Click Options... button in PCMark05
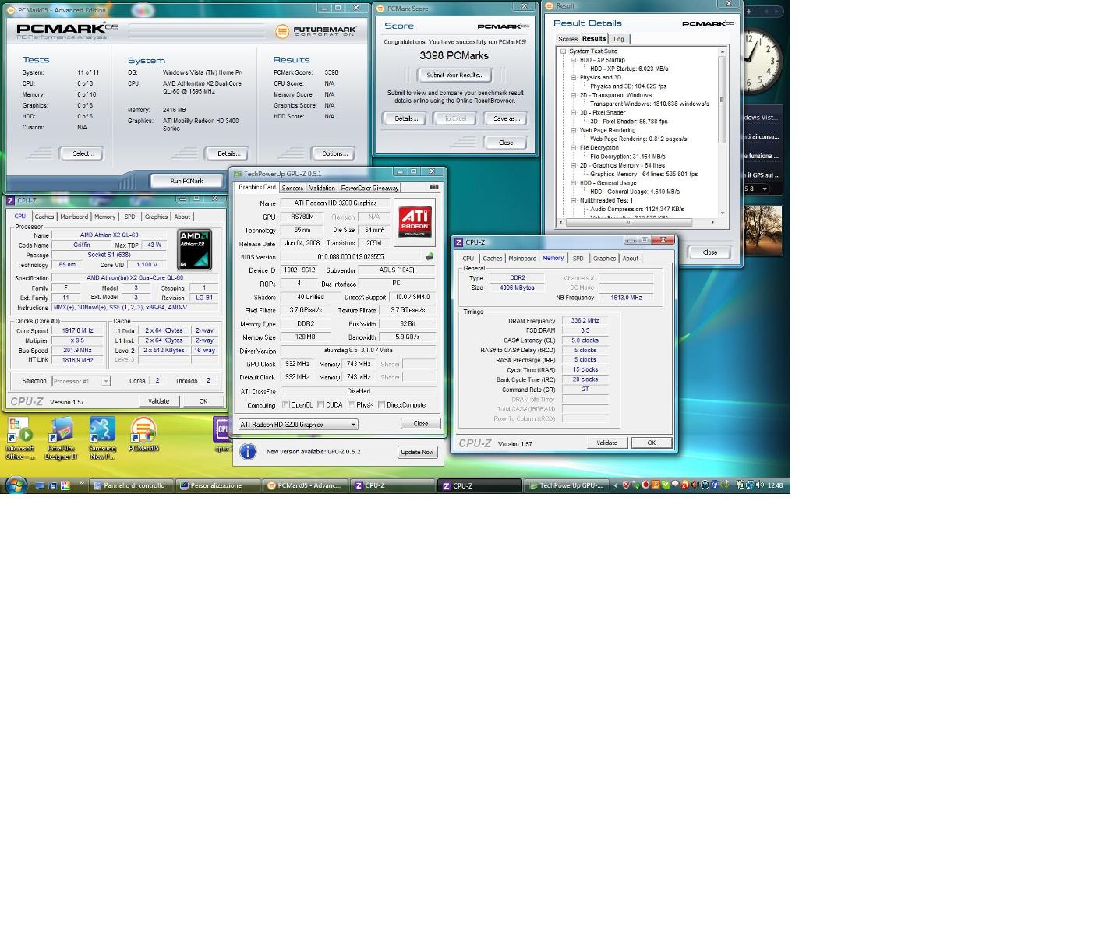1110x935 pixels. [335, 153]
